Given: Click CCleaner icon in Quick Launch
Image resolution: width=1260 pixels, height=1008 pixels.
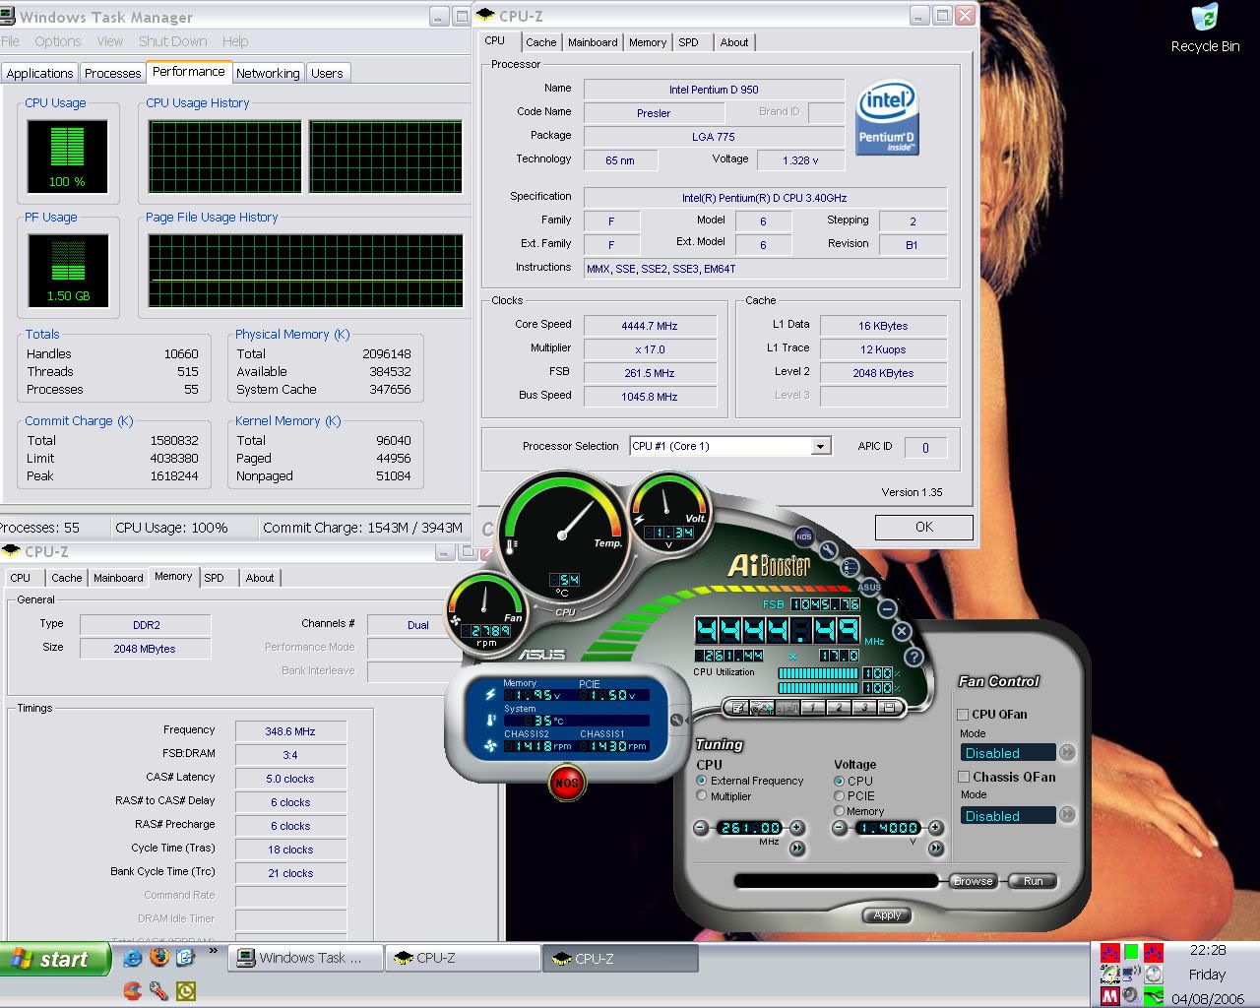Looking at the screenshot, I should tap(133, 990).
